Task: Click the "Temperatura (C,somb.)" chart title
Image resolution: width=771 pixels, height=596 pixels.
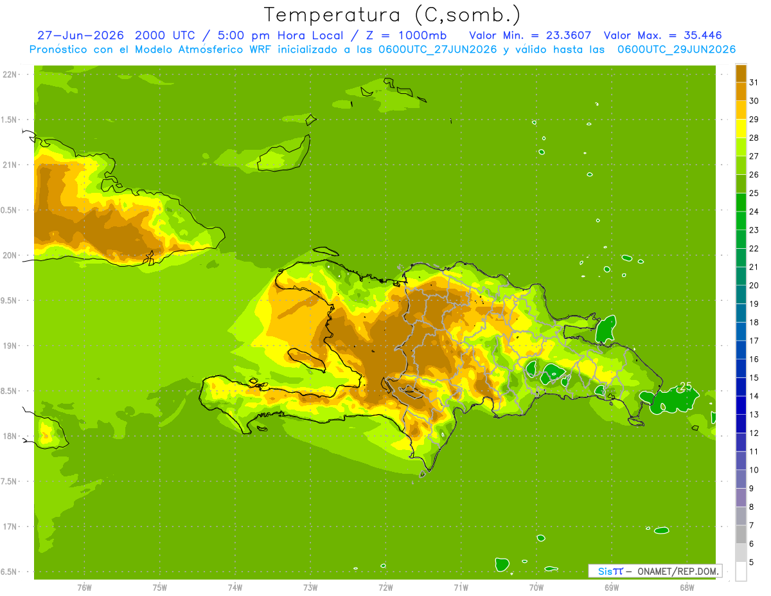Action: [392, 14]
